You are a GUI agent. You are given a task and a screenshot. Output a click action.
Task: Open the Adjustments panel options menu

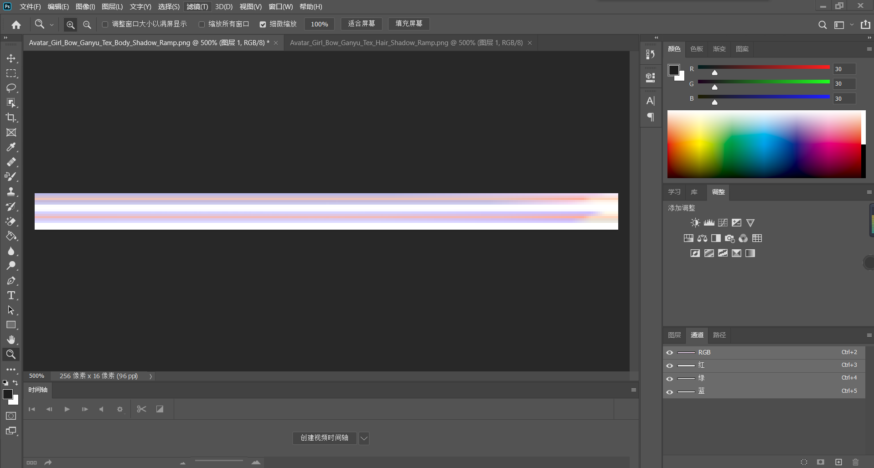click(869, 192)
